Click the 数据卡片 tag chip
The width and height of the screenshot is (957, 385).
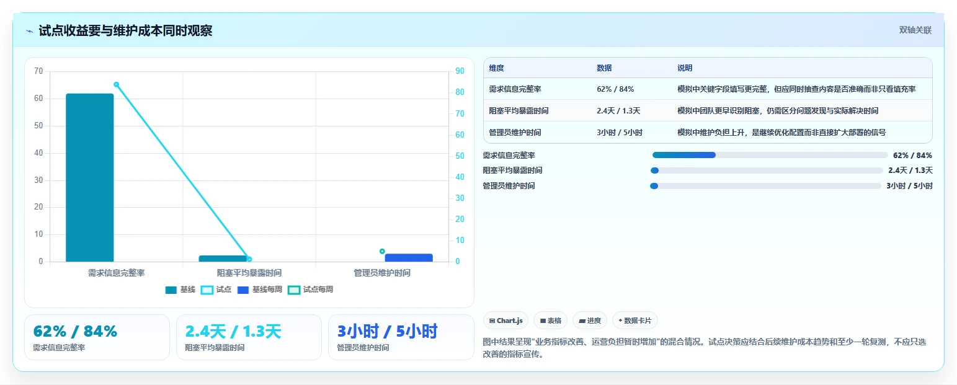pyautogui.click(x=634, y=321)
